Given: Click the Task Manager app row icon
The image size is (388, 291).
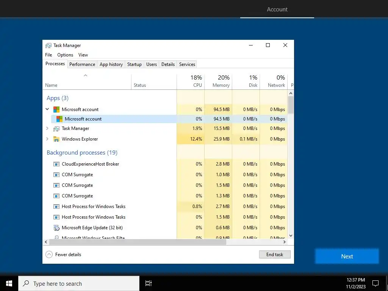Looking at the screenshot, I should coord(56,129).
